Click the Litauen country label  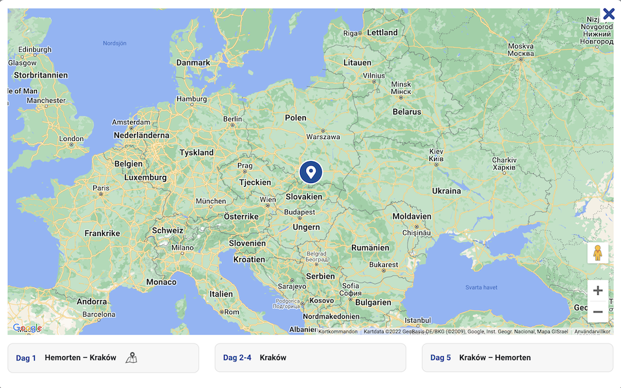click(357, 63)
